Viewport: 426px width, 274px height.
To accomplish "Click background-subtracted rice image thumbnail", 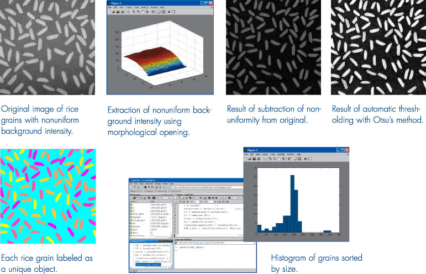I will click(x=274, y=48).
